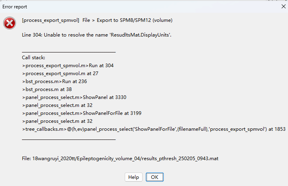Click the ShowPanelForFile at 3199 stack entry

click(82, 113)
